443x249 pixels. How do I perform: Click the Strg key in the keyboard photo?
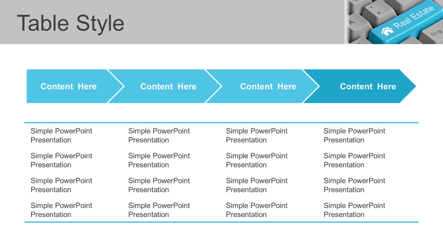pos(436,33)
